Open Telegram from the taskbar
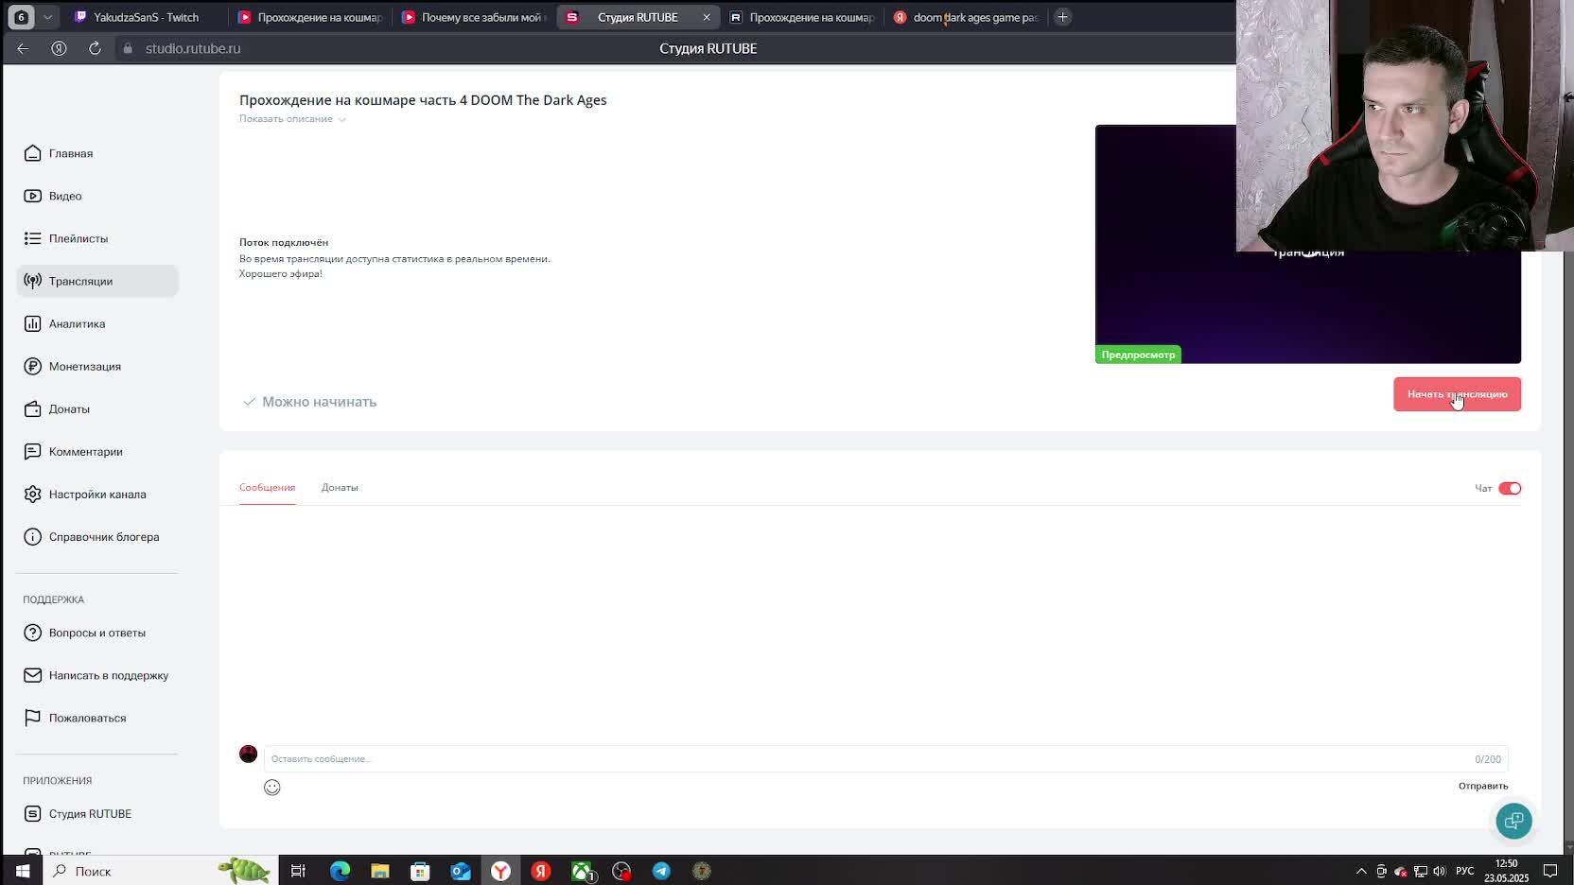This screenshot has height=885, width=1574. (x=661, y=871)
